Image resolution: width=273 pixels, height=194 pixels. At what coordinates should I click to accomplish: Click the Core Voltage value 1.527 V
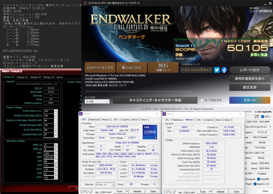click(x=132, y=138)
